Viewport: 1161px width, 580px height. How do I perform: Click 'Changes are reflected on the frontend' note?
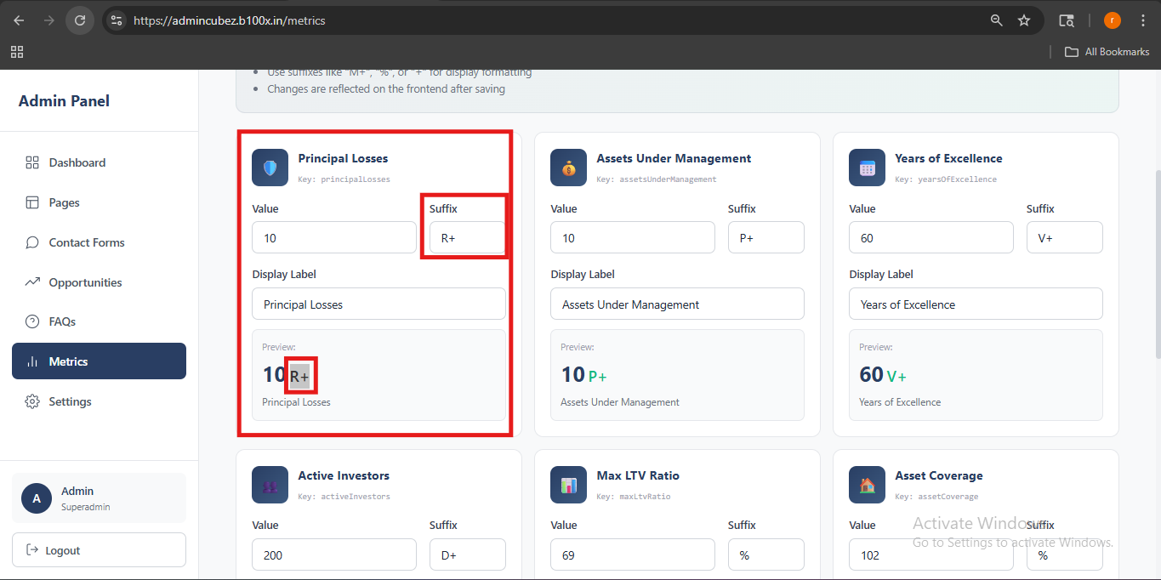[386, 88]
